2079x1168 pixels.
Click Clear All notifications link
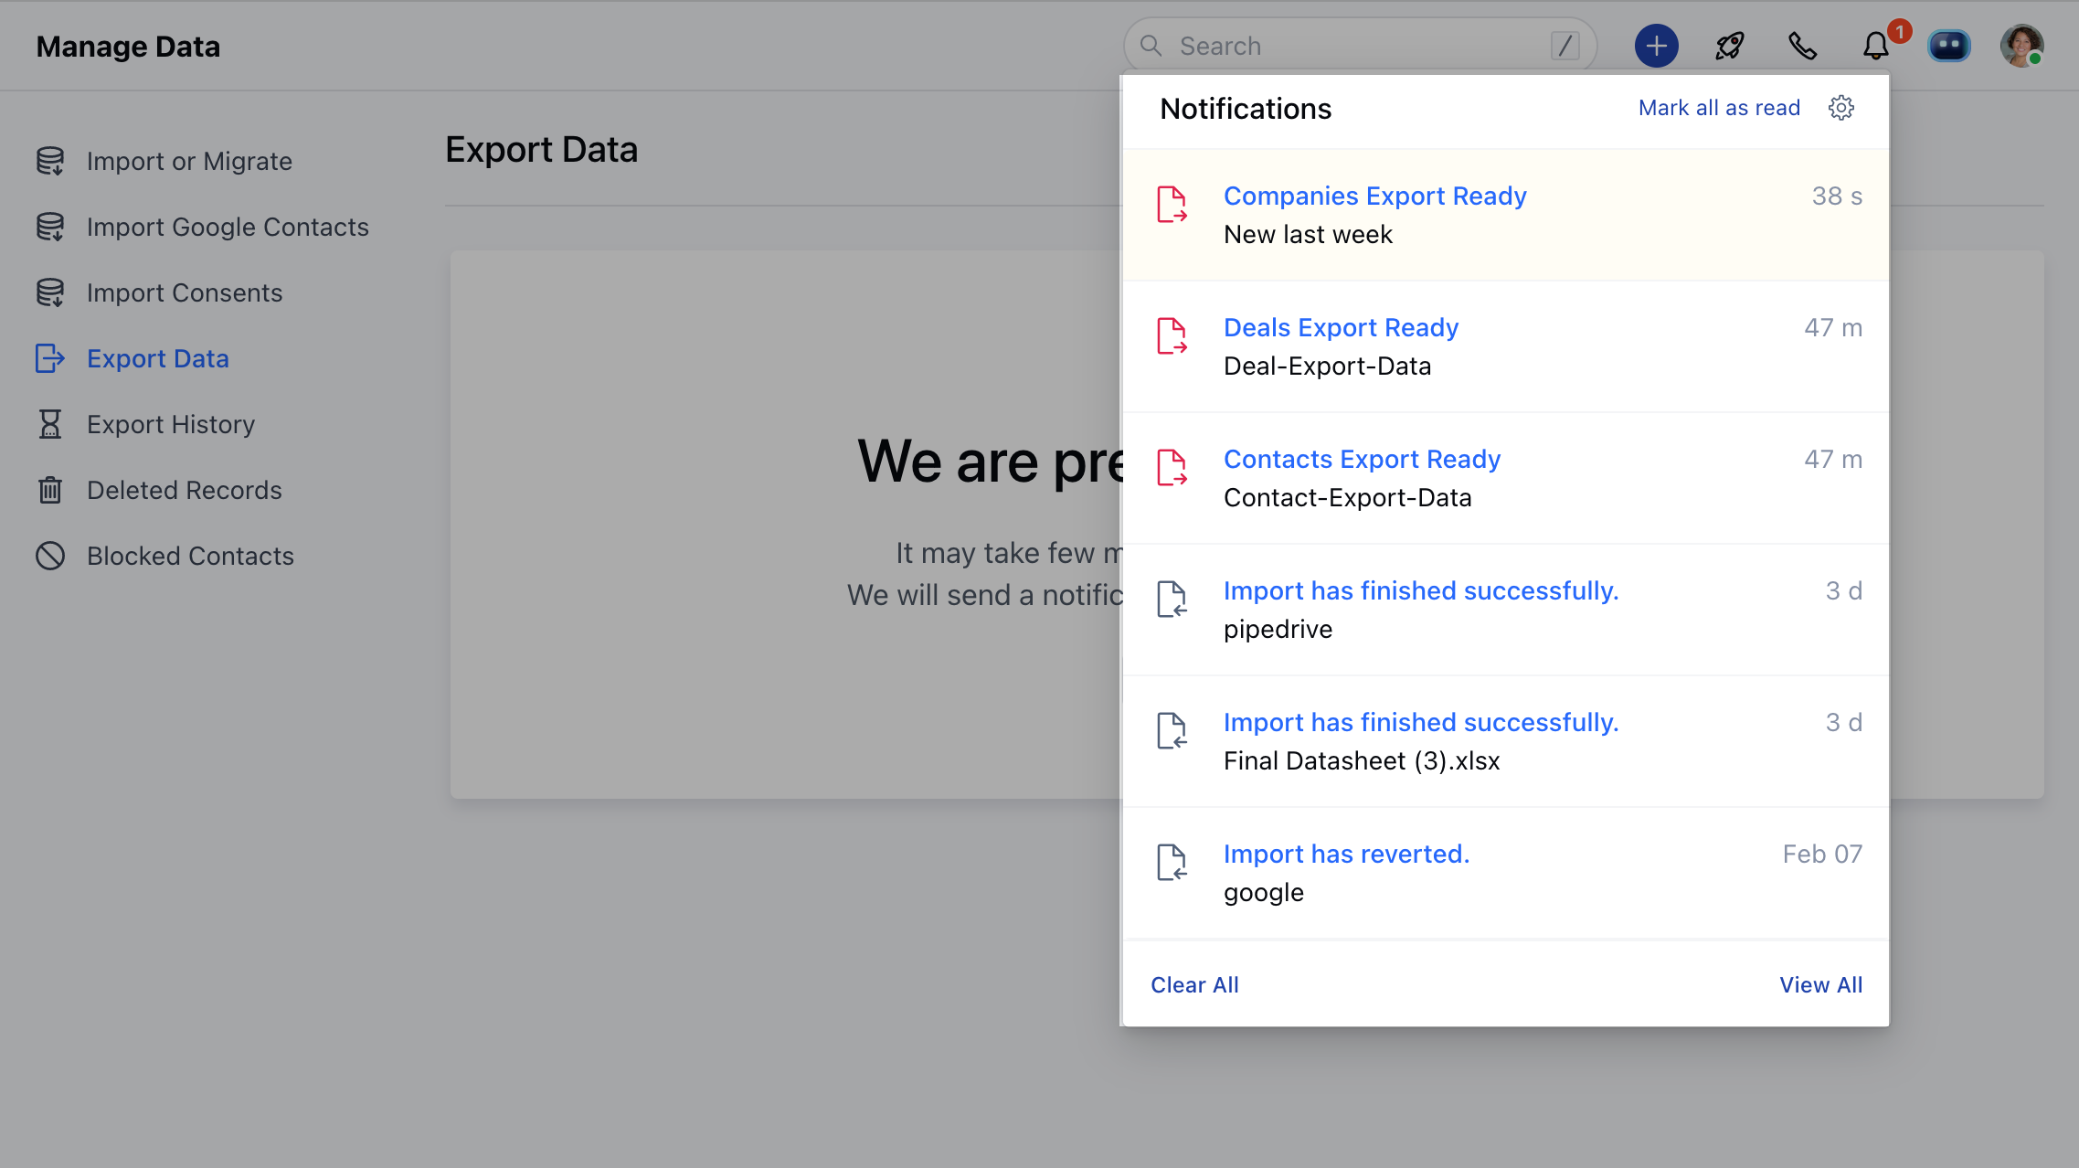1194,984
